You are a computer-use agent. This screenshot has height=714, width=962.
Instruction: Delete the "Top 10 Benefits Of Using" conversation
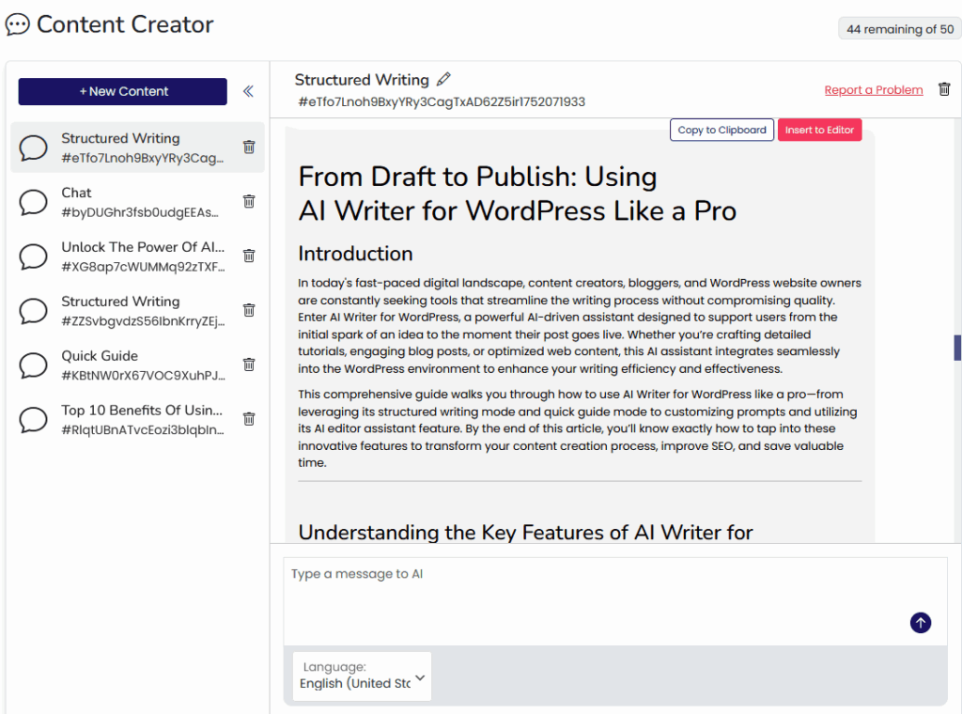[248, 418]
